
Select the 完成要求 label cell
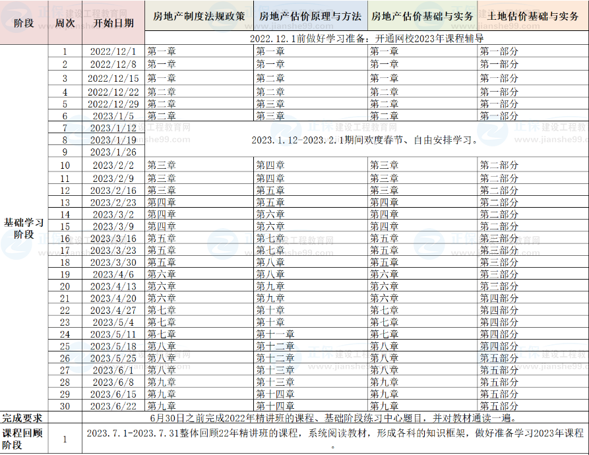pos(24,418)
